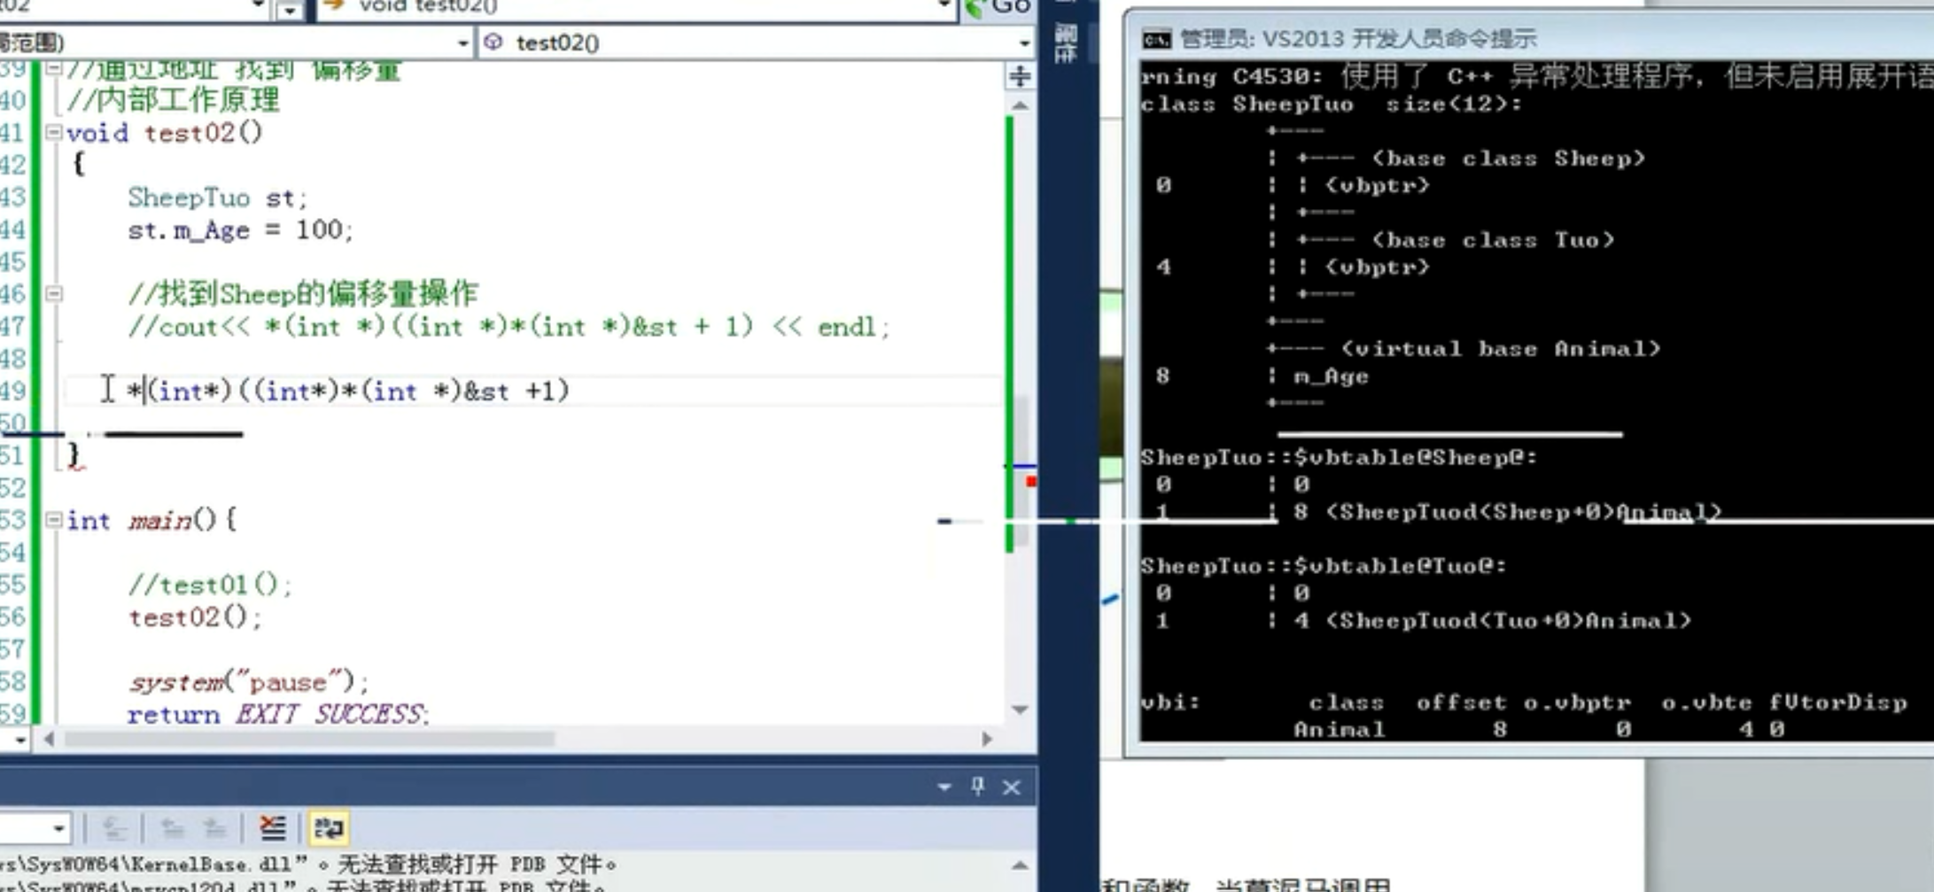Screen dimensions: 1934x892
Task: Click the horizontal scrollbar right arrow
Action: (x=987, y=739)
